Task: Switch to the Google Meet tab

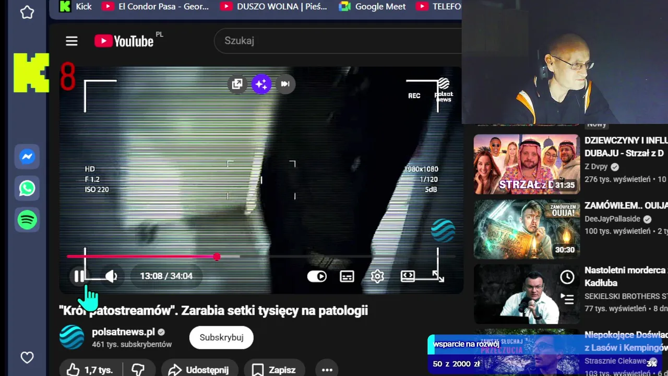Action: tap(372, 7)
